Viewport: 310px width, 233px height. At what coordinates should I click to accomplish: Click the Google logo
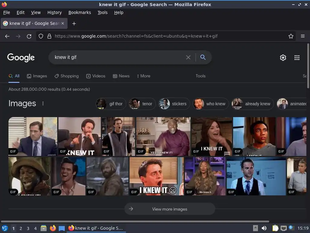pos(21,58)
